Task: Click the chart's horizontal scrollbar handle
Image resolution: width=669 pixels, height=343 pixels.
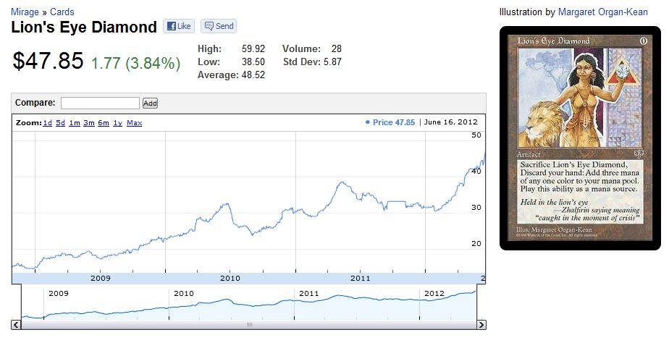Action: pyautogui.click(x=248, y=323)
